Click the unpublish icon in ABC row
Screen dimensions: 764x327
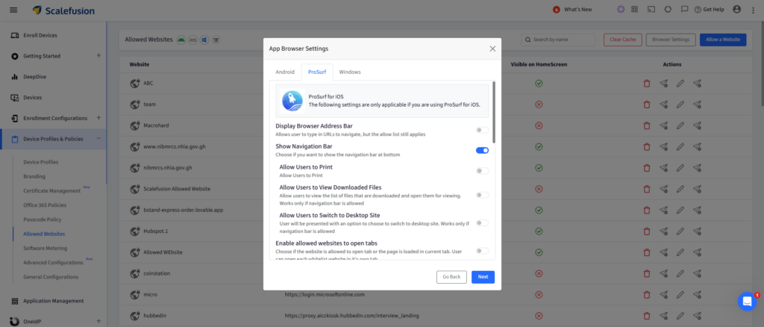click(663, 84)
